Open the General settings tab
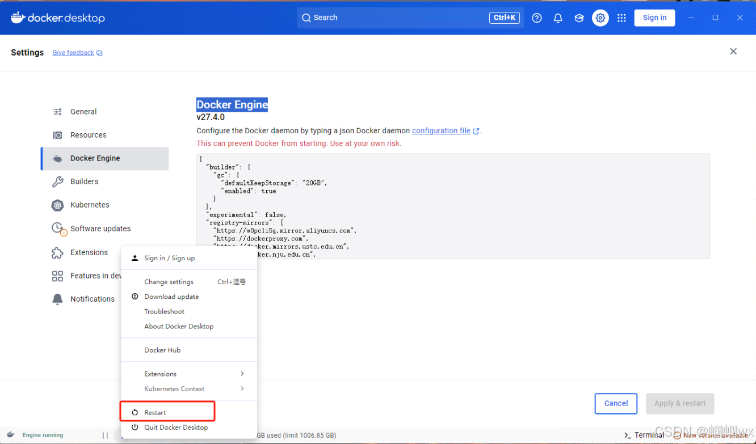The image size is (756, 444). point(104,112)
